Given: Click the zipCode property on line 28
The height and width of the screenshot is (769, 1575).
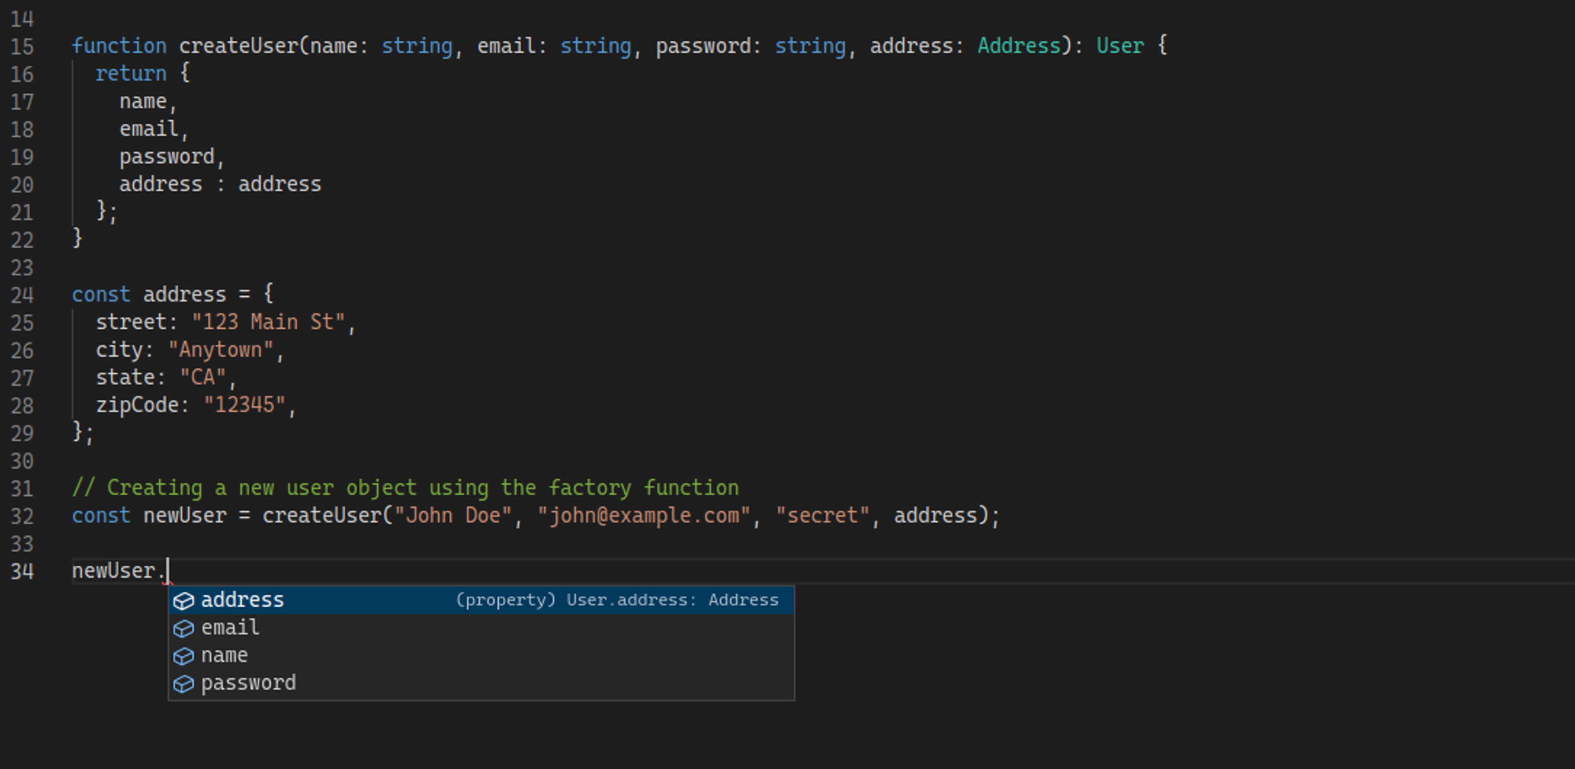Looking at the screenshot, I should point(137,405).
